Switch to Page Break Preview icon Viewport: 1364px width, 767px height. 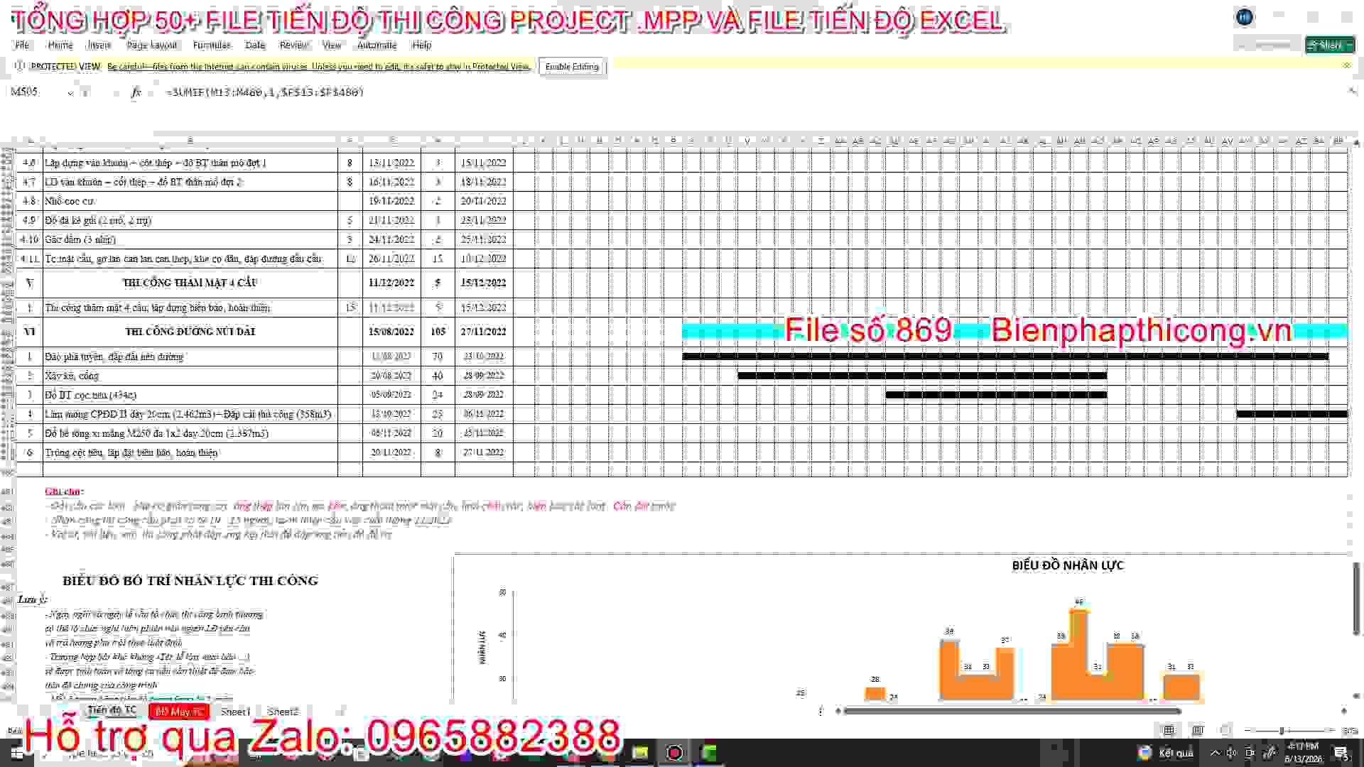pos(1225,730)
